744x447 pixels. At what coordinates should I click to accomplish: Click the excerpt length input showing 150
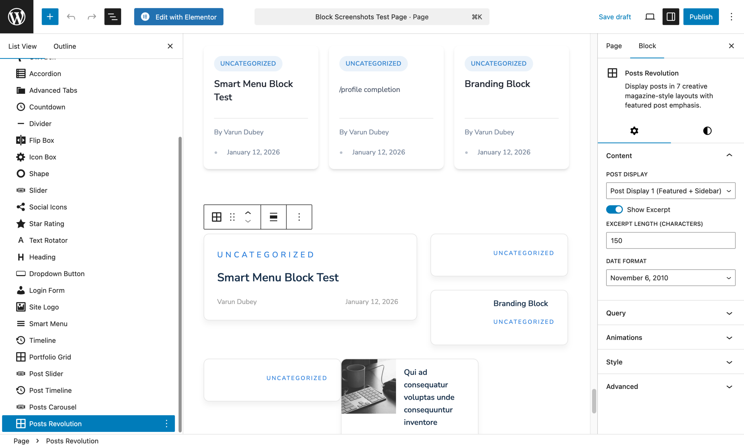(670, 240)
